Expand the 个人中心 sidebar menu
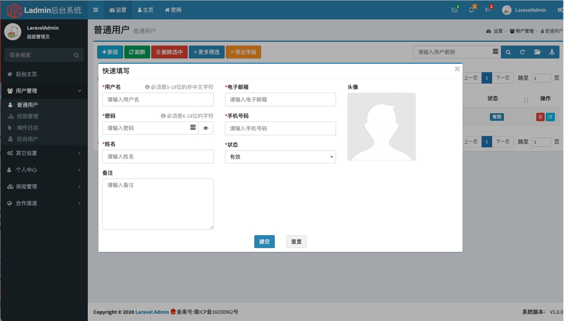 (x=44, y=170)
